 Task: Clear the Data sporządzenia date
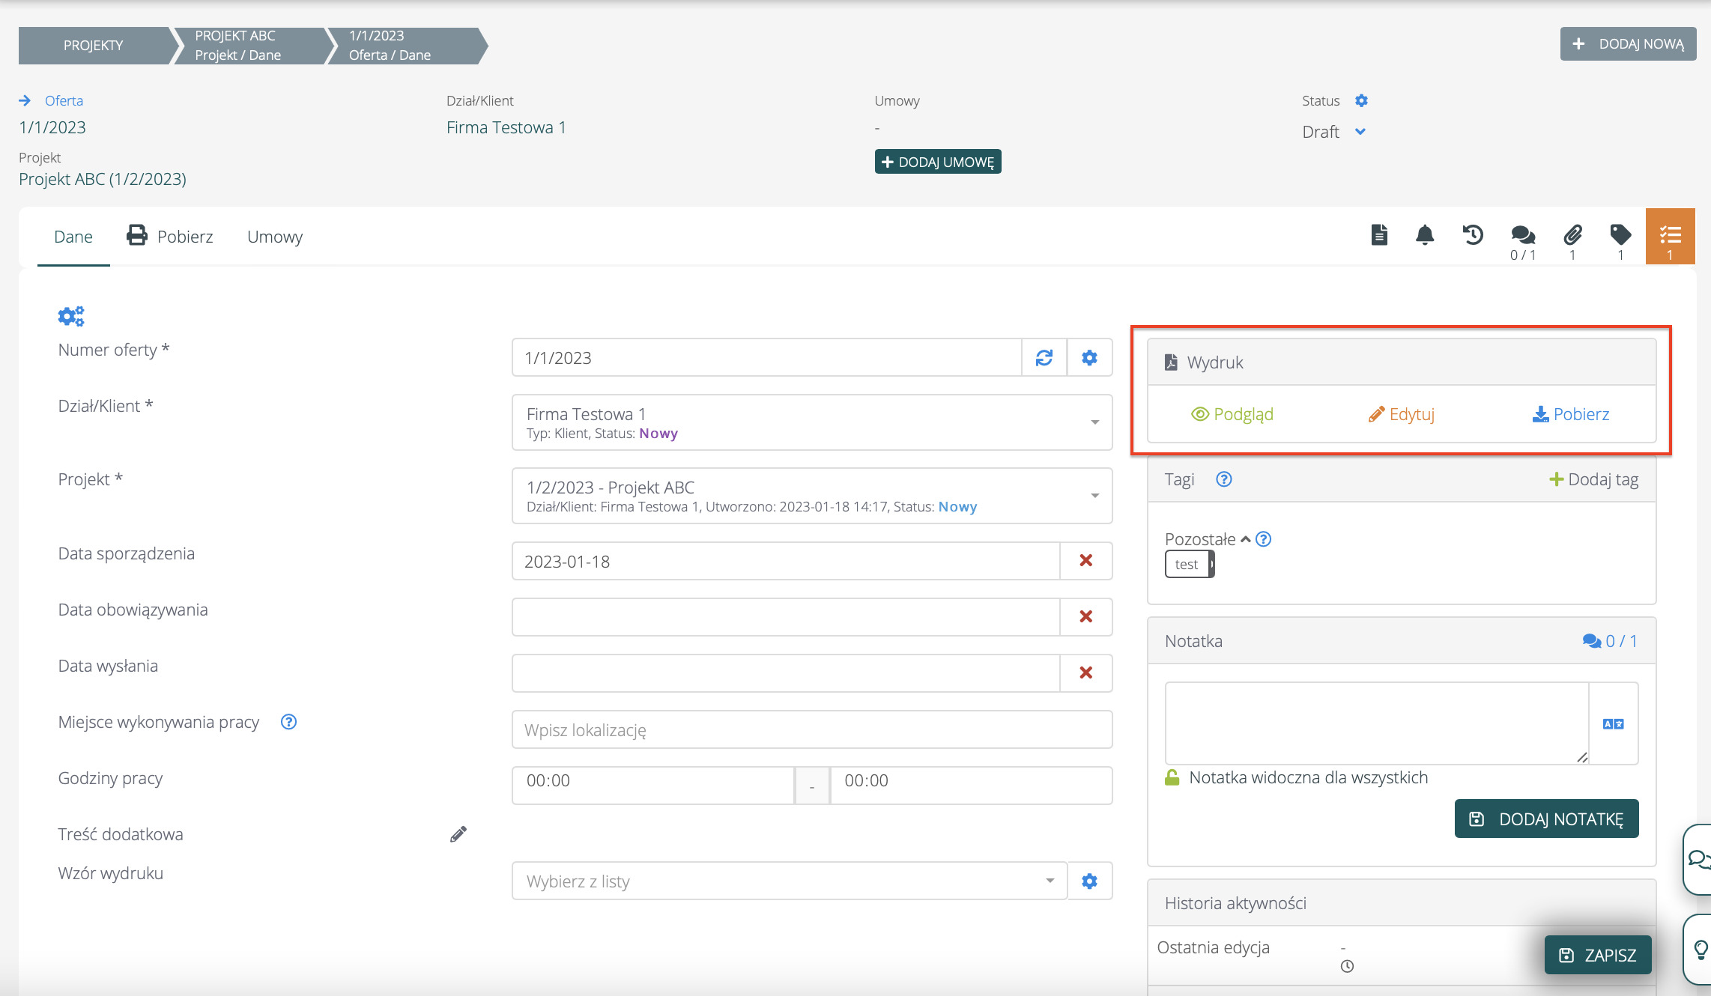point(1085,561)
